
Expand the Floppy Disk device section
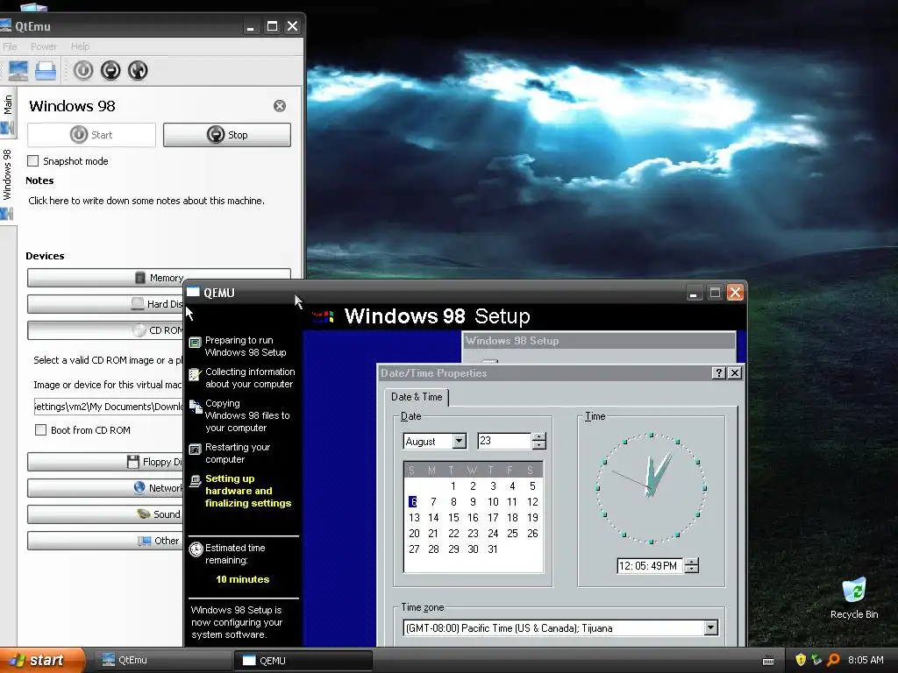[x=105, y=462]
